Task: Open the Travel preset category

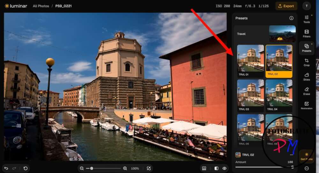Action: 265,34
